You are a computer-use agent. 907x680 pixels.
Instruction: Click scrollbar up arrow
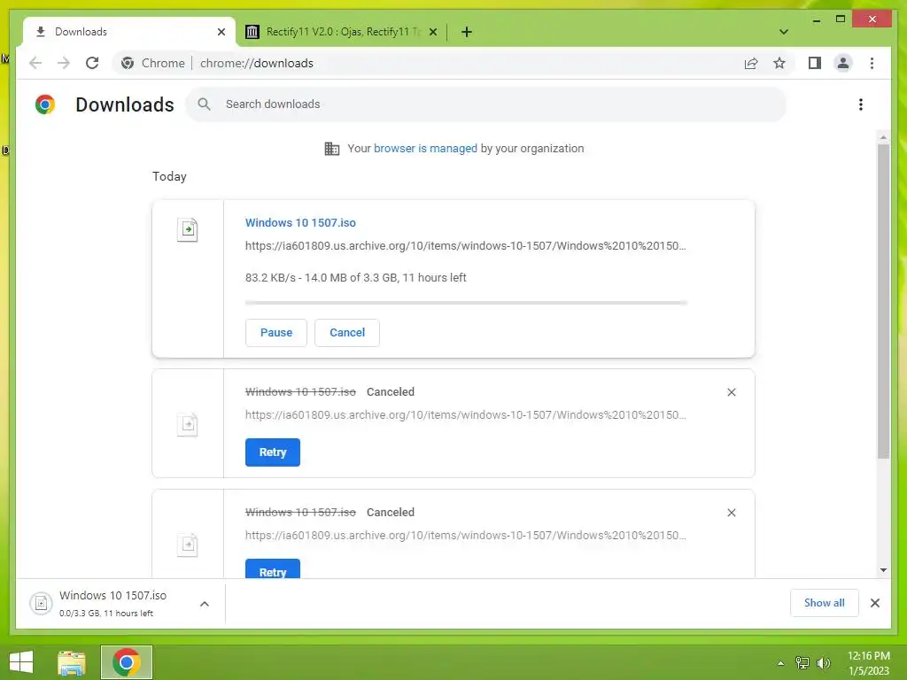pos(883,137)
